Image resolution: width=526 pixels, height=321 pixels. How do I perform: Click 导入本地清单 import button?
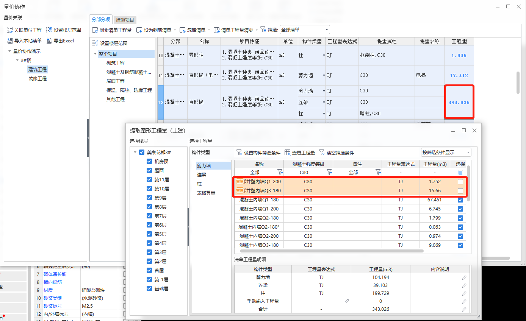point(24,41)
